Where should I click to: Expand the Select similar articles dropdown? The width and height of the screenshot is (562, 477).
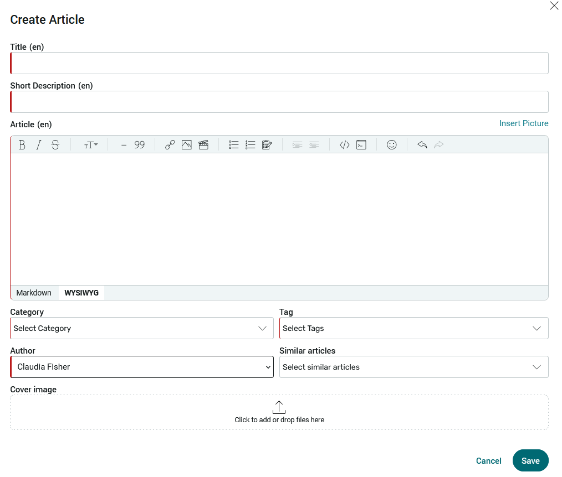click(413, 367)
